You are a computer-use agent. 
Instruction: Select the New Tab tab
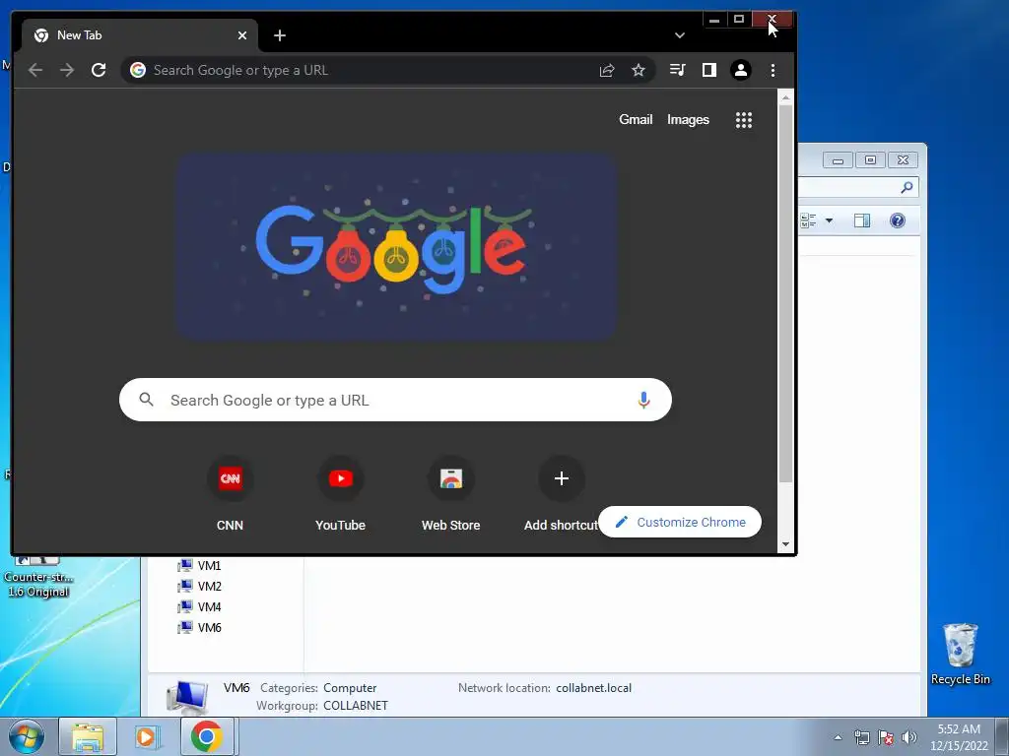pos(140,35)
